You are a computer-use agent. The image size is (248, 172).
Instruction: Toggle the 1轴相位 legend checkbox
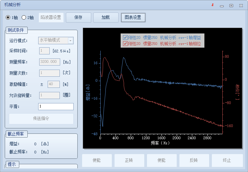(125, 44)
